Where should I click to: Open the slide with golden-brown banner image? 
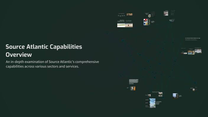[x=130, y=14]
